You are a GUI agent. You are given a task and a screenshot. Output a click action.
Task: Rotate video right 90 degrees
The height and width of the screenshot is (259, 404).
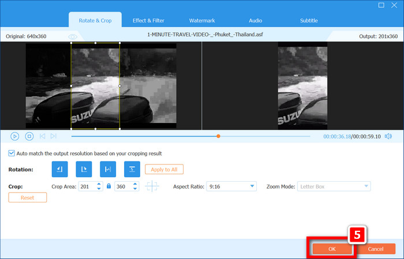click(84, 169)
